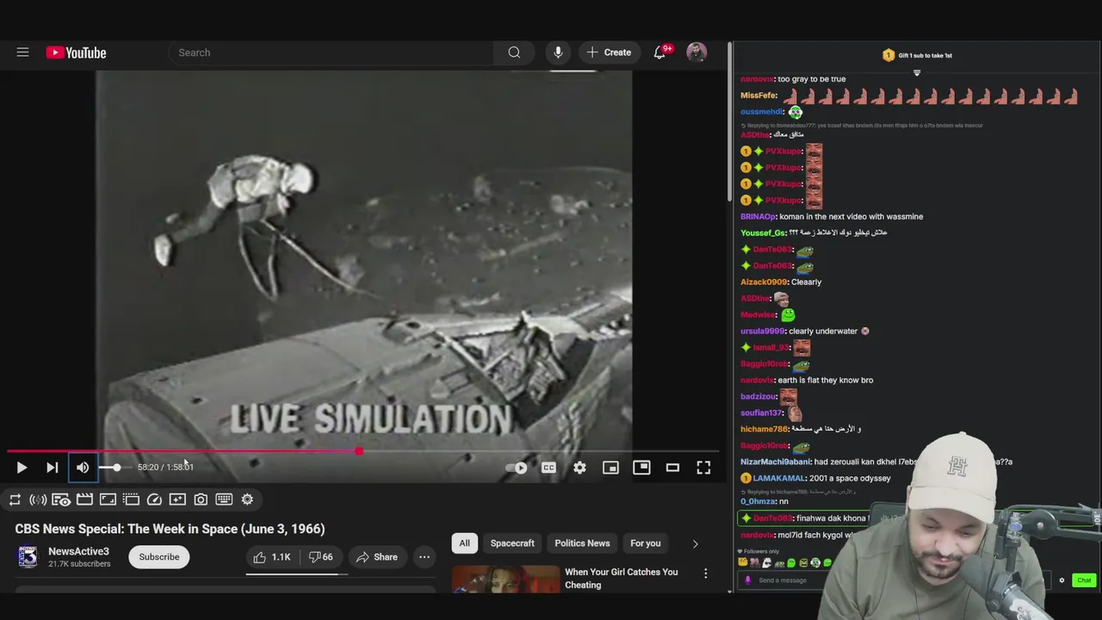Share the video
The width and height of the screenshot is (1102, 620).
377,557
